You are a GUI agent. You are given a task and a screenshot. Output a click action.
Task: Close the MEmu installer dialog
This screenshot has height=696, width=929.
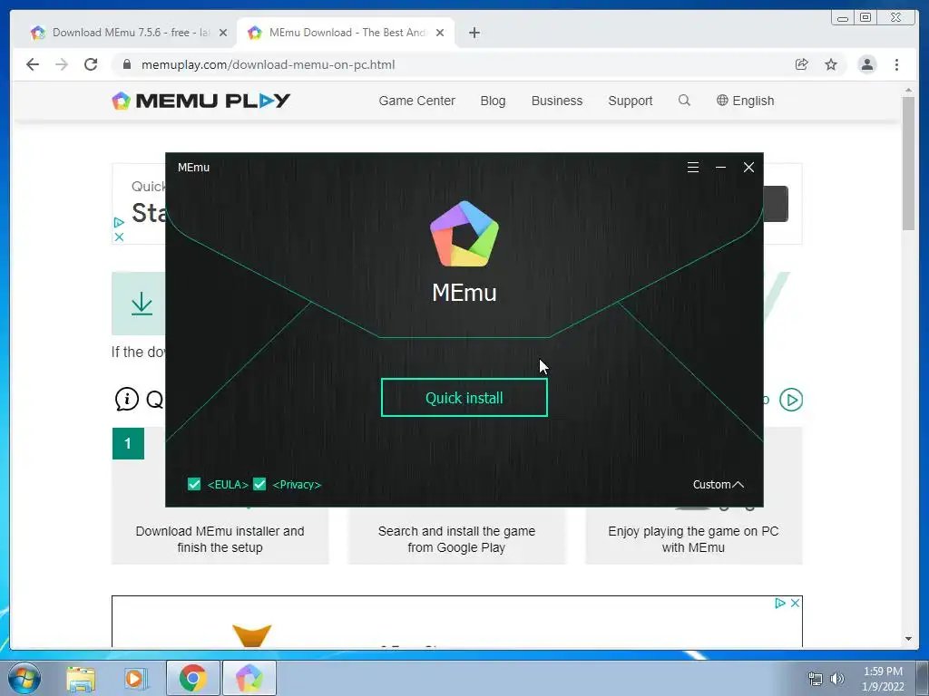tap(748, 168)
